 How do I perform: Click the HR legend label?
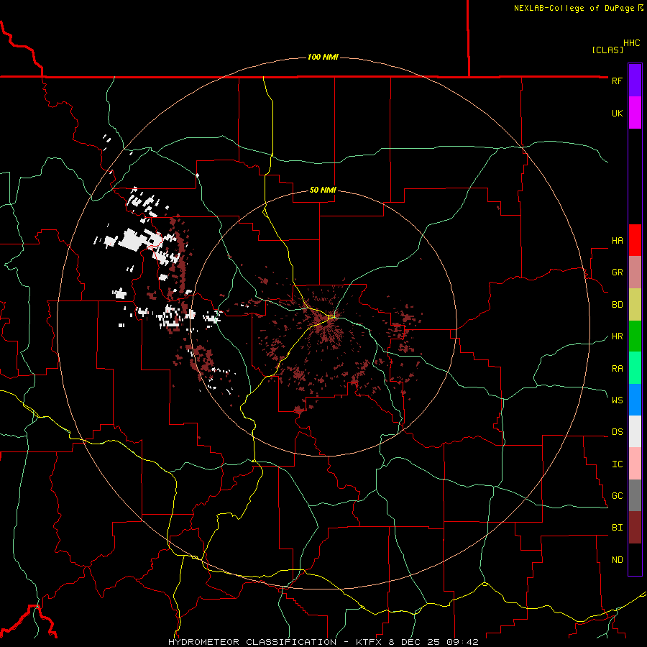click(x=617, y=336)
